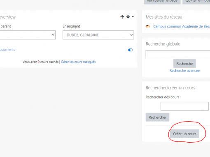This screenshot has width=210, height=157.
Task: Open the Enseignant dropdown DUBOZ, GERALDINE
Action: click(98, 35)
